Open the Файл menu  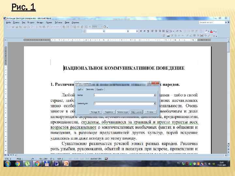point(8,22)
